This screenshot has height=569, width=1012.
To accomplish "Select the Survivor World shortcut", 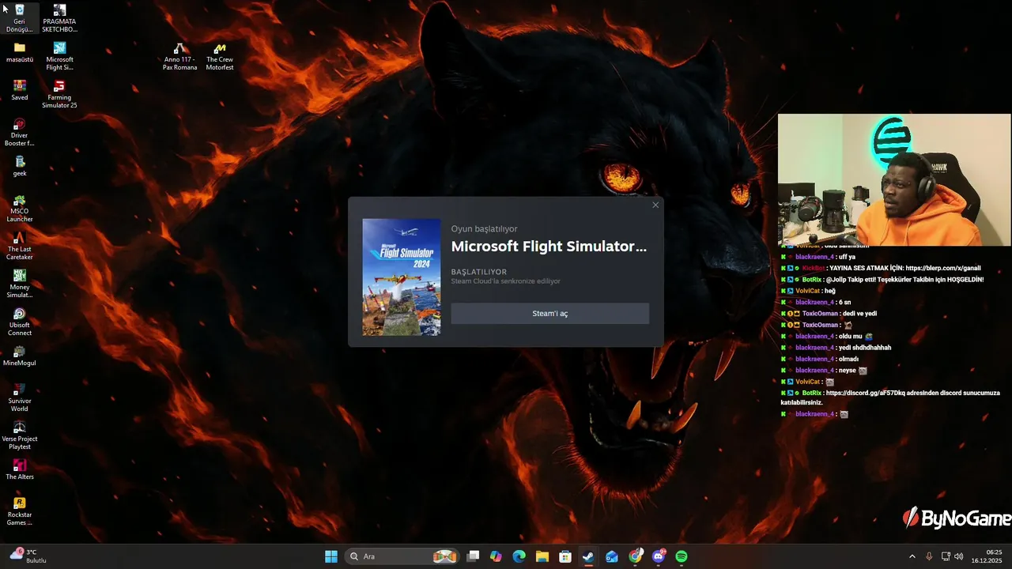I will tap(20, 398).
